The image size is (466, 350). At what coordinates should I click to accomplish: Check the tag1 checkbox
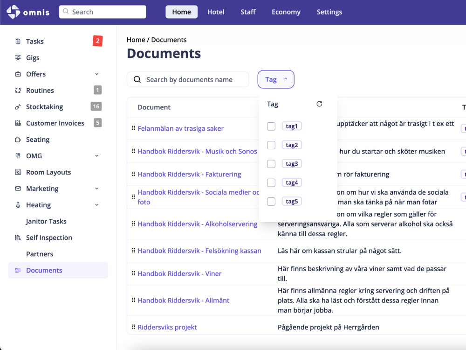271,126
